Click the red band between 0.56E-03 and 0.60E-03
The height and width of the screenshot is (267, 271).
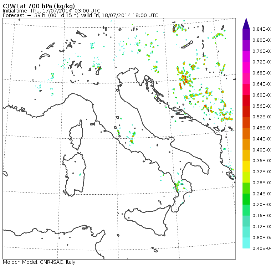[x=246, y=101]
